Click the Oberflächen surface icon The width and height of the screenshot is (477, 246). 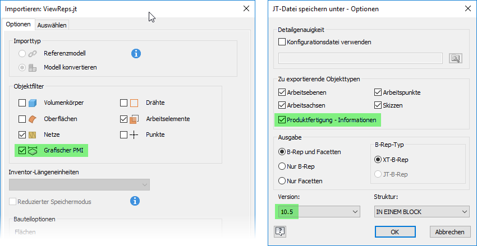(33, 119)
